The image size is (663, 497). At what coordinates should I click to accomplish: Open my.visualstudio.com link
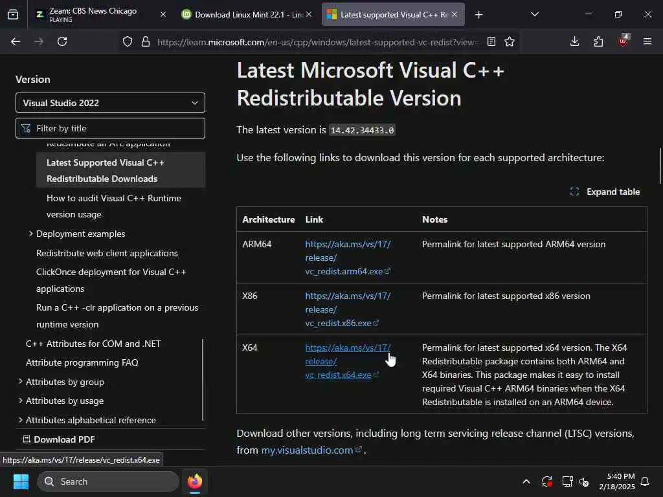click(311, 450)
